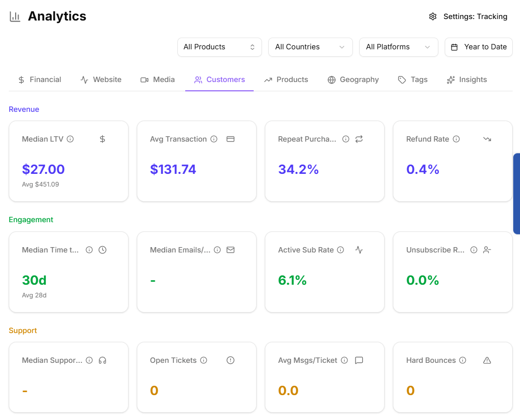Click the Avg Msgs/Ticket info icon
Screen dimensions: 520x419
coord(345,360)
